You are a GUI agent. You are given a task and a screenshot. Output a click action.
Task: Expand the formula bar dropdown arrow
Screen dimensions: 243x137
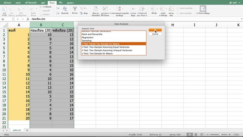coord(241,19)
